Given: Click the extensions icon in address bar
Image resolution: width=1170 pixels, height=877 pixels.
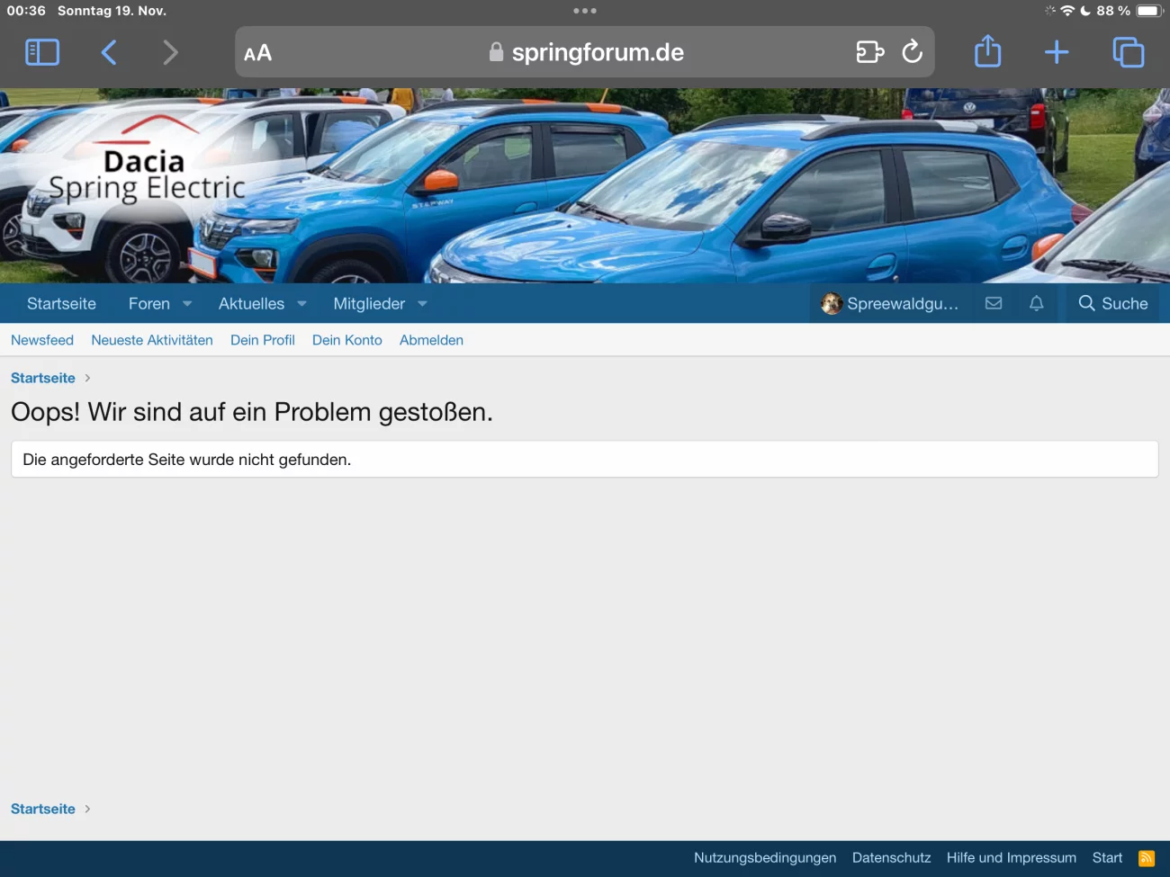Looking at the screenshot, I should pyautogui.click(x=869, y=52).
